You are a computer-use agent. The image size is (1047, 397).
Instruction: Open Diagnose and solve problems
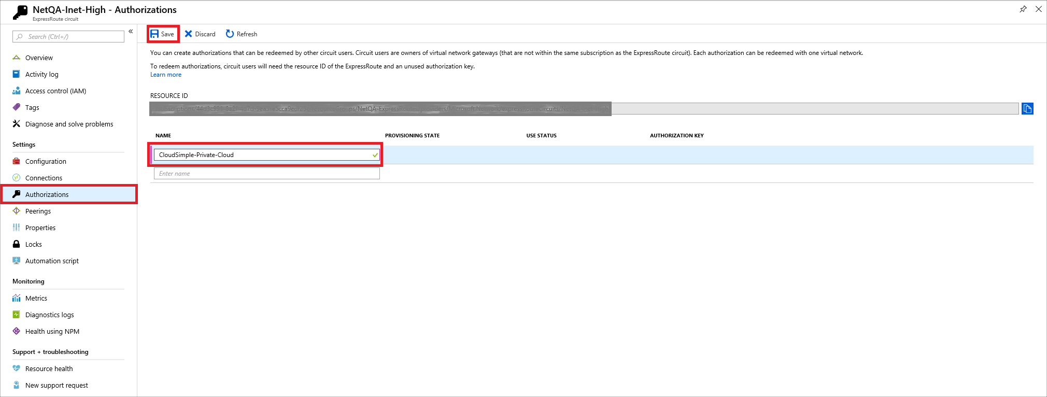click(68, 124)
